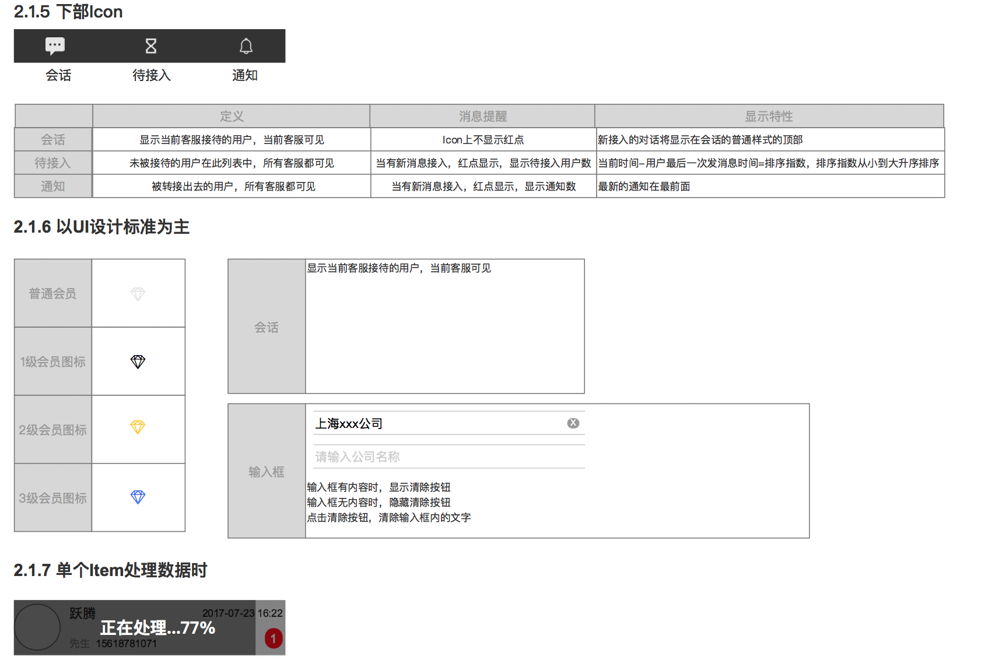
Task: Click heading '2.1.6 以UI设计标准为主'
Action: click(101, 227)
